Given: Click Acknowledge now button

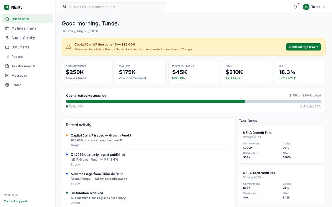Looking at the screenshot, I should click(x=303, y=47).
